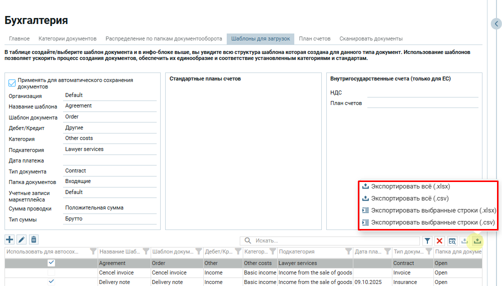Click the edit template pencil icon
Screen dimensions: 502x286
(22, 240)
